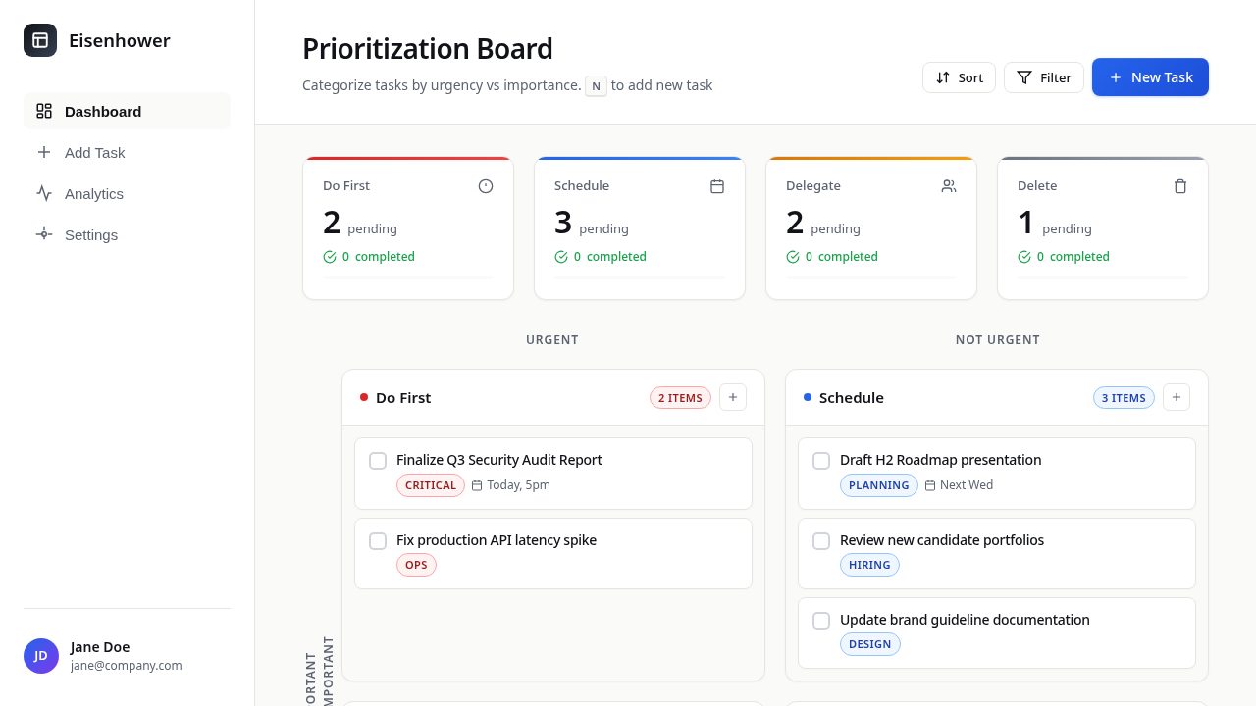Click the URGENT column label
The height and width of the screenshot is (706, 1256).
tap(552, 340)
